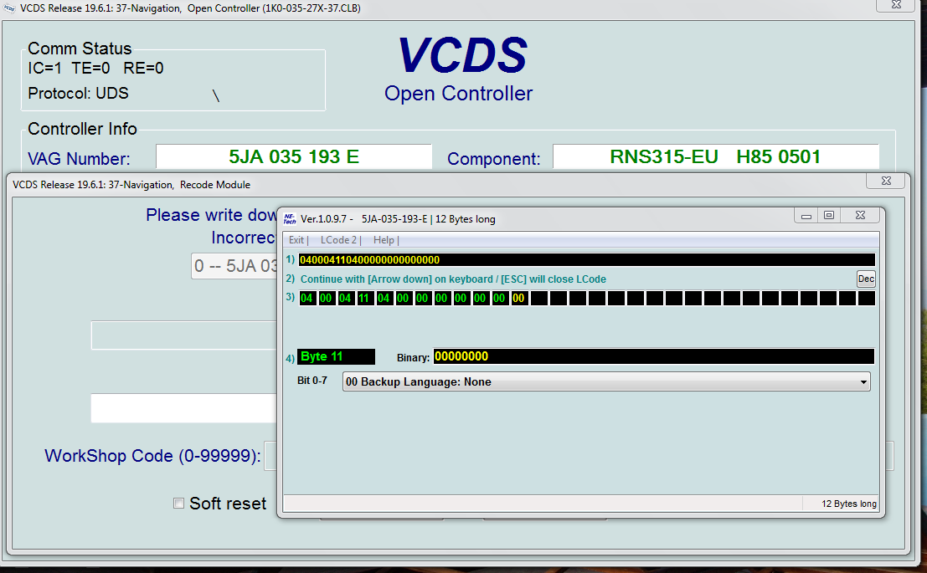Close the VCDS Open Controller window
This screenshot has height=573, width=927.
pos(896,5)
